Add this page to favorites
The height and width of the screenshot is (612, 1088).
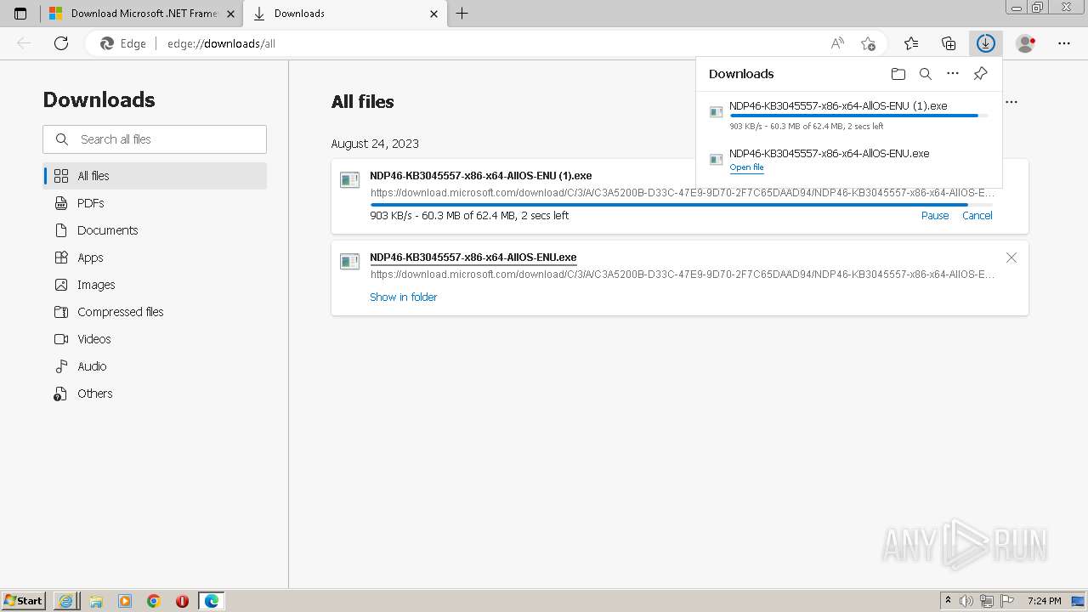point(868,43)
